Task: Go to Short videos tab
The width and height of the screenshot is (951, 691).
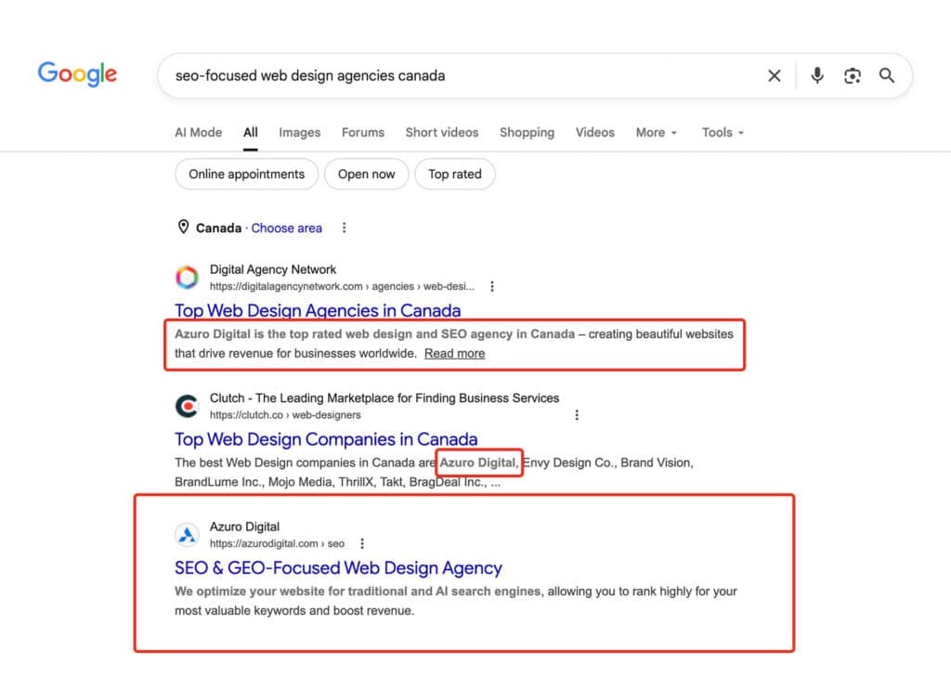Action: coord(441,132)
